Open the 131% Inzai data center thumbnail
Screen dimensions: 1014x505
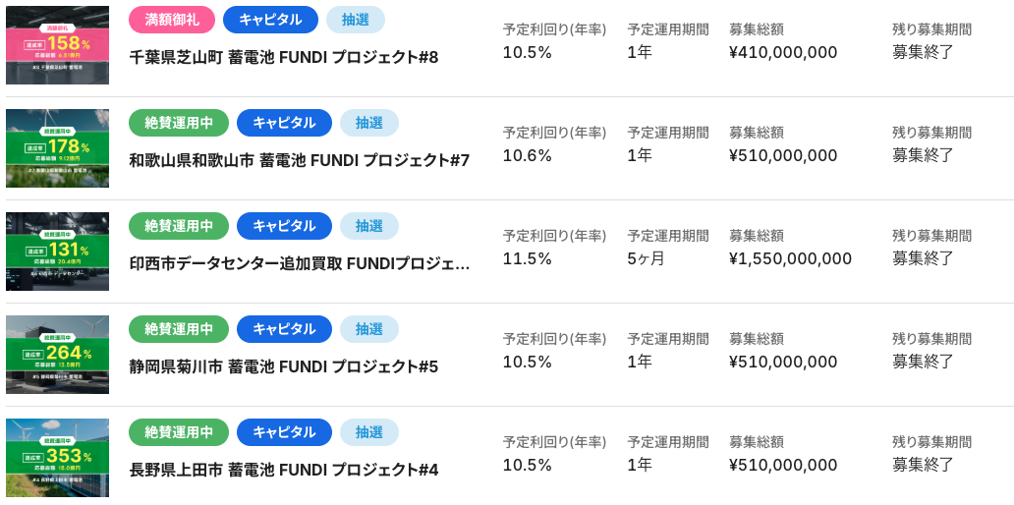[x=57, y=252]
